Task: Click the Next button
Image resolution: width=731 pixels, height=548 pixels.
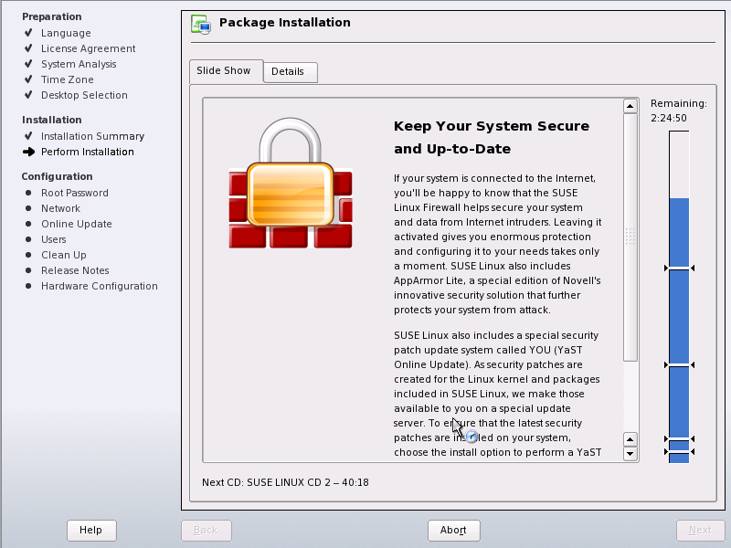Action: coord(700,530)
